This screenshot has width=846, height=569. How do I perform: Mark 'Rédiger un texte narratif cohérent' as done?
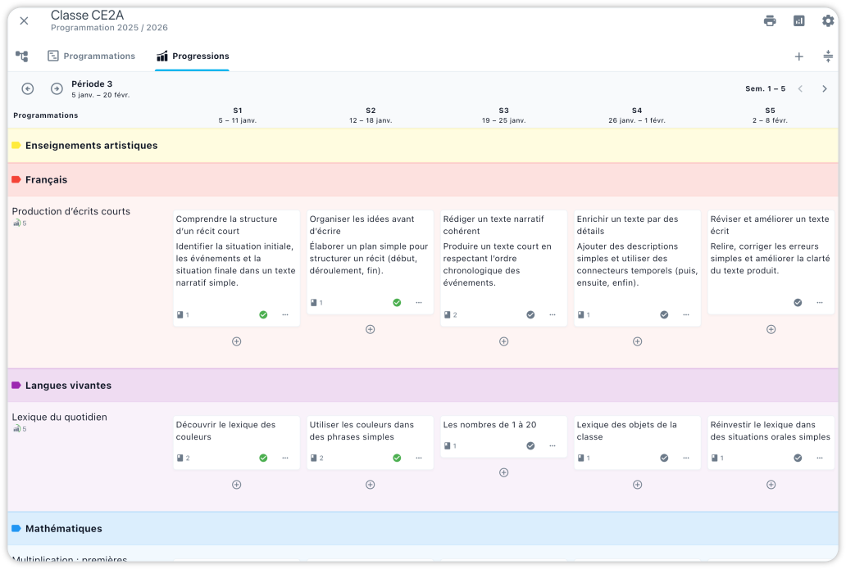tap(530, 314)
